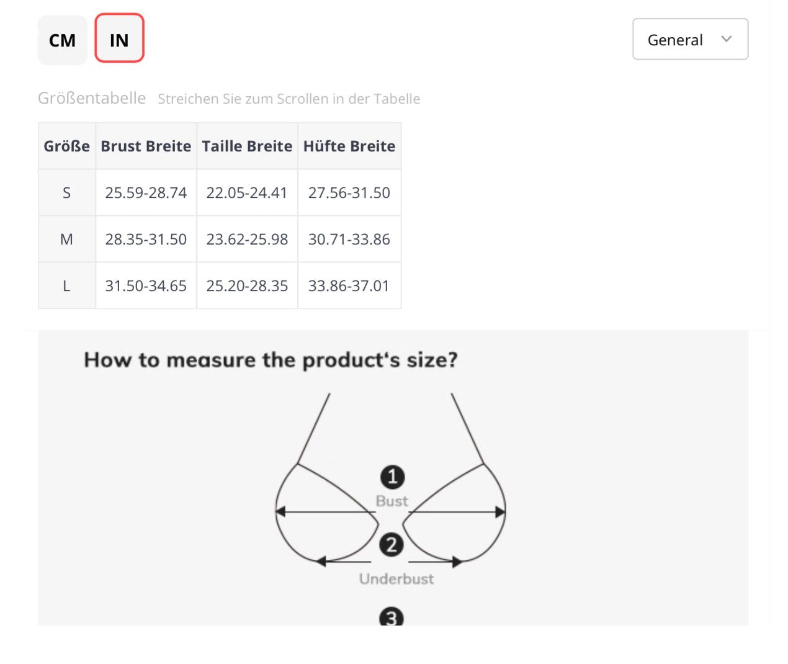The width and height of the screenshot is (788, 664).
Task: Click the Größentabelle heading
Action: tap(92, 98)
